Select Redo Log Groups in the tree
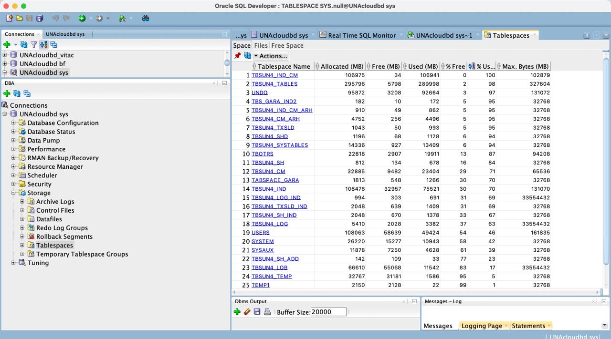611x339 pixels. coord(62,228)
